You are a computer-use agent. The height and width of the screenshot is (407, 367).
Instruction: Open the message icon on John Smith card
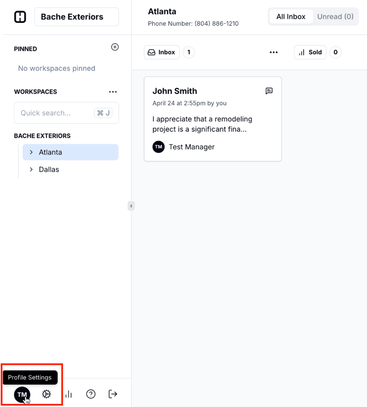[269, 91]
